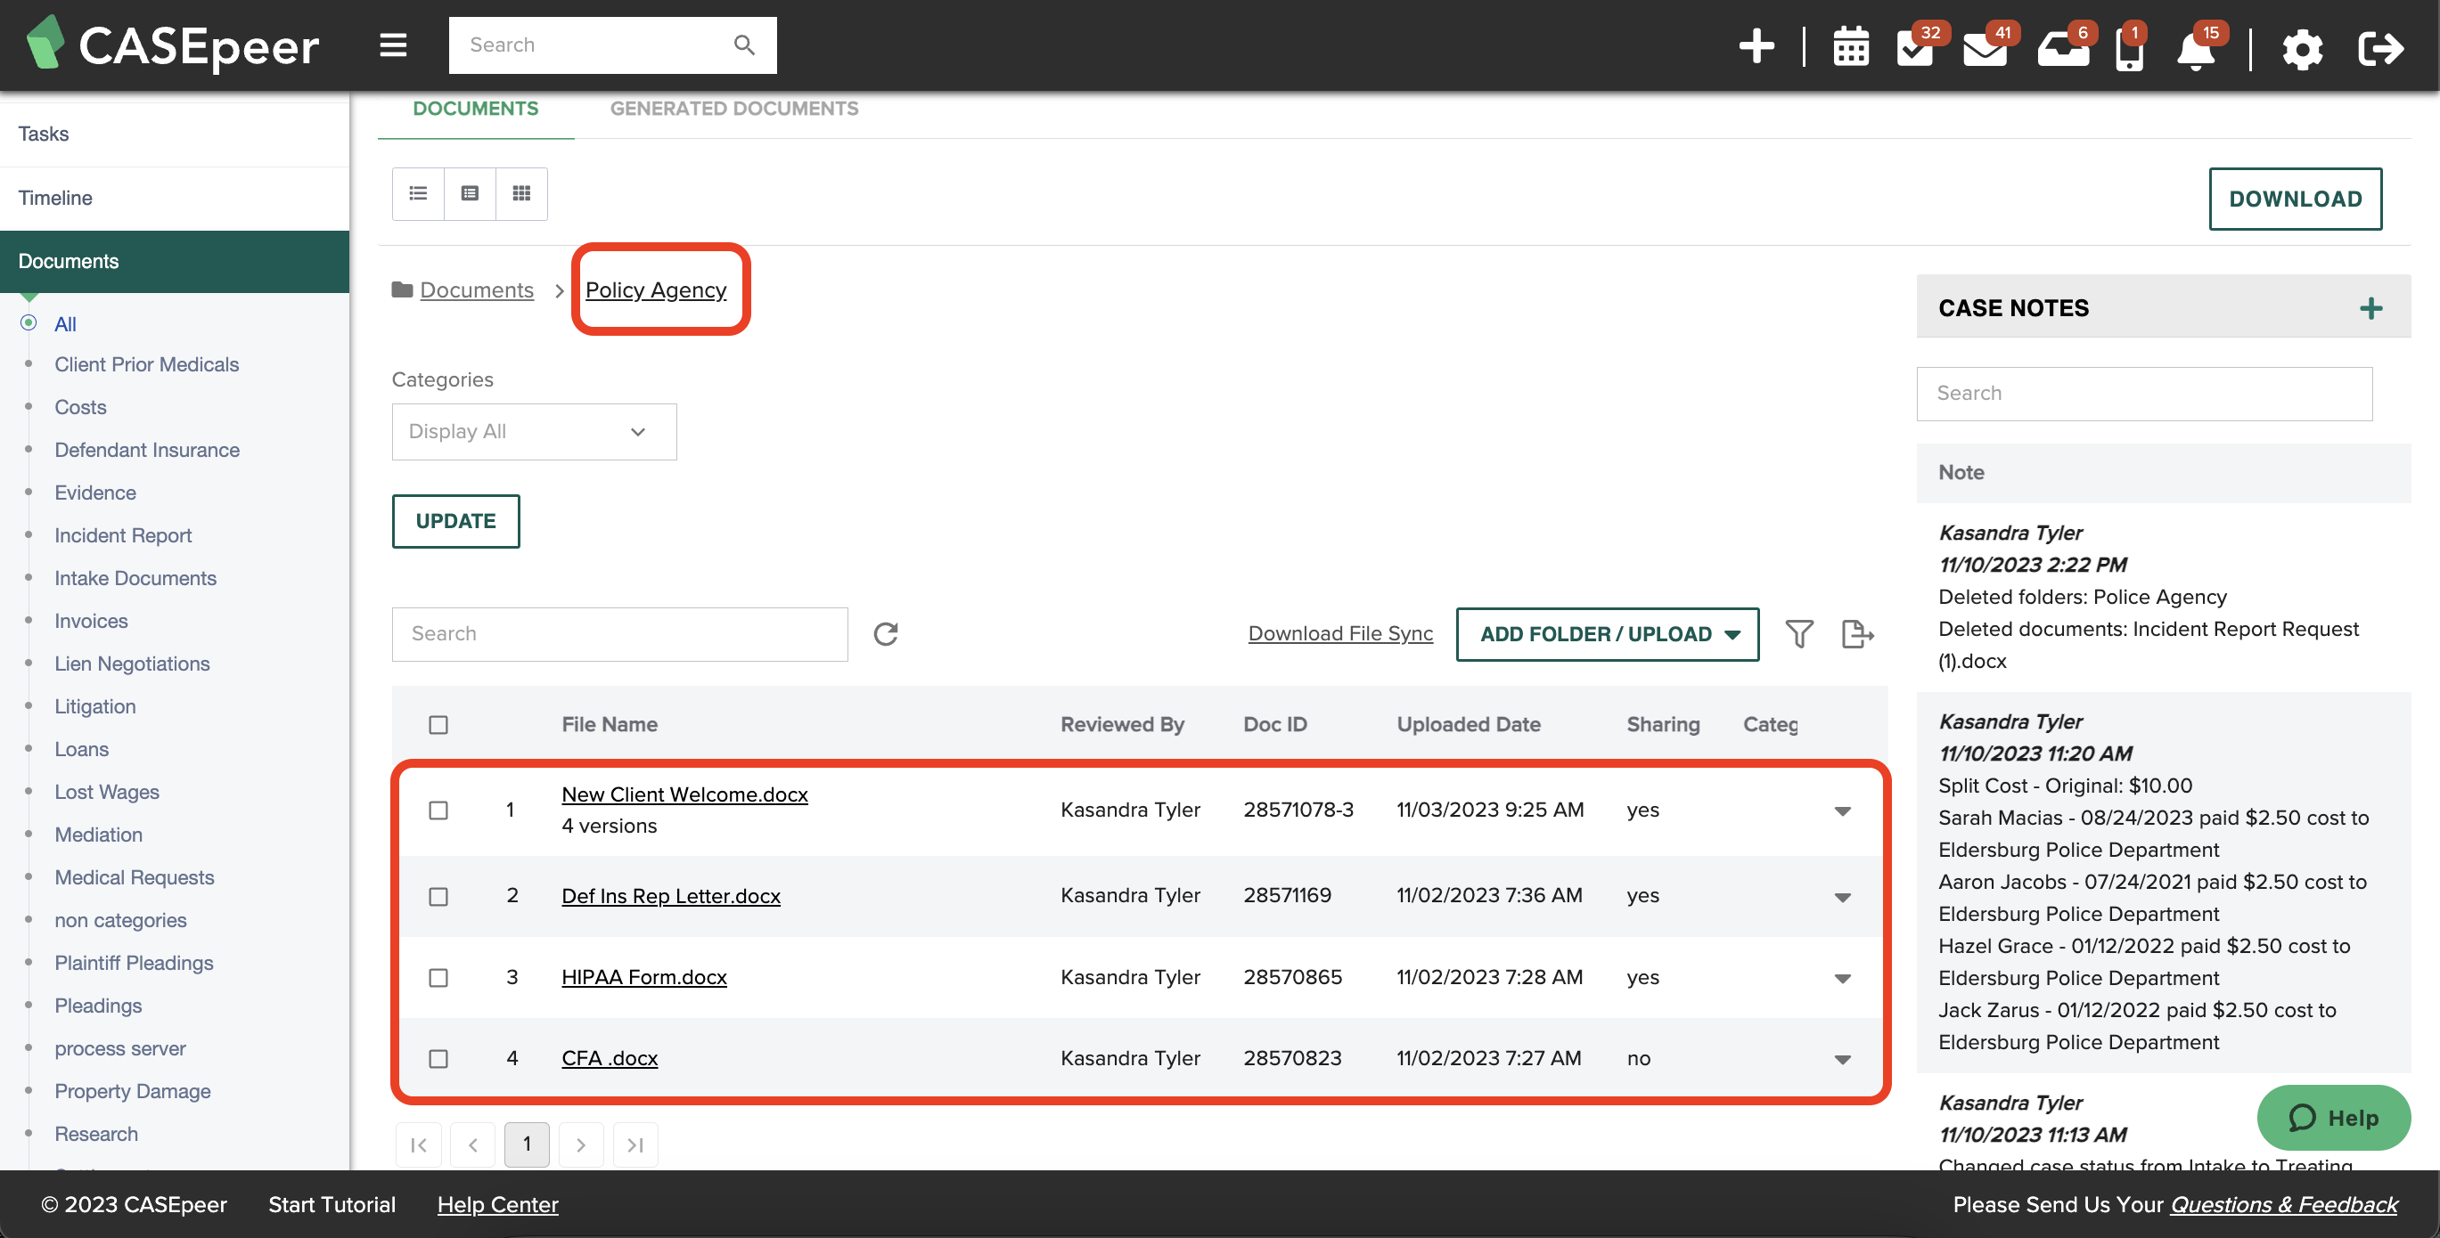Screen dimensions: 2440x1238
Task: Open tasks checkmark icon with 32 badge
Action: tap(1915, 47)
